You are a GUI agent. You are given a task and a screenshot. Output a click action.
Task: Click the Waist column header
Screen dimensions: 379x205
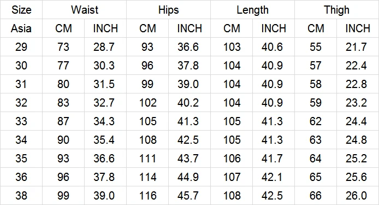85,10
